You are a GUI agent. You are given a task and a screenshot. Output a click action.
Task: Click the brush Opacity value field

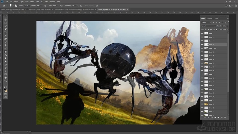[x=38, y=6]
